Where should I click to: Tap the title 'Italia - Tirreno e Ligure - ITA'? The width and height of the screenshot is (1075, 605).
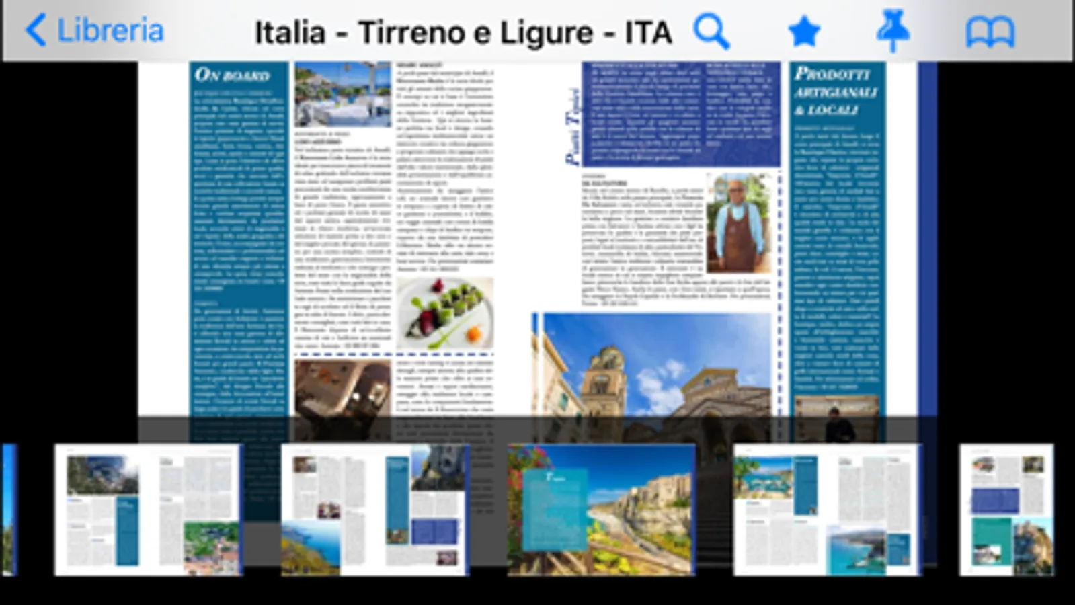(x=463, y=32)
